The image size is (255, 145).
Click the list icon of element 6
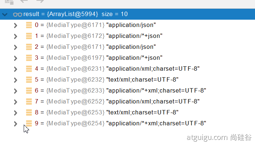click(x=29, y=91)
